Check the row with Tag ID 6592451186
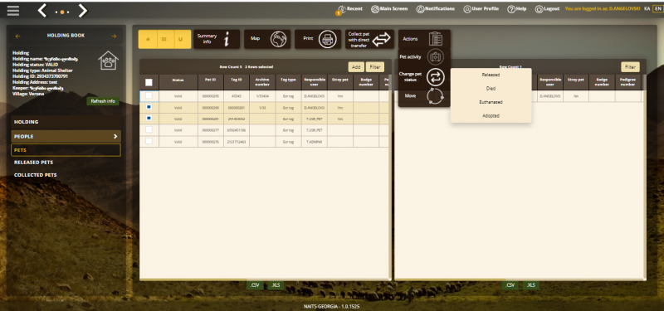 pos(149,130)
